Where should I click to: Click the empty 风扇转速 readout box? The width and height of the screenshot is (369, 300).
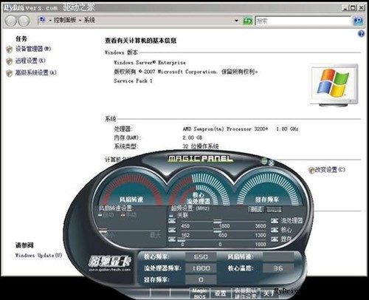point(278,257)
